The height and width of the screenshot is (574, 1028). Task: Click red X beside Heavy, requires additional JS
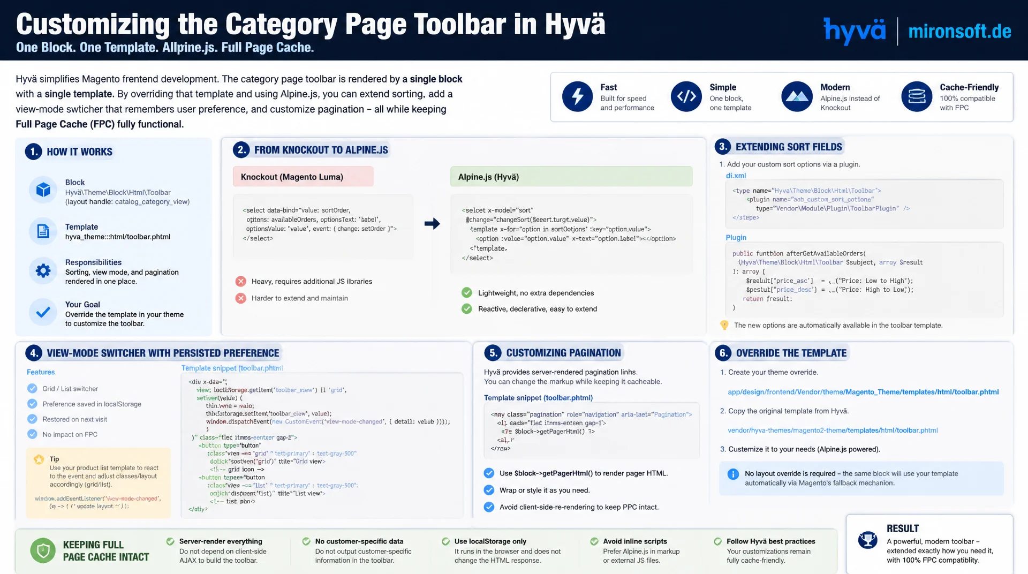click(241, 281)
